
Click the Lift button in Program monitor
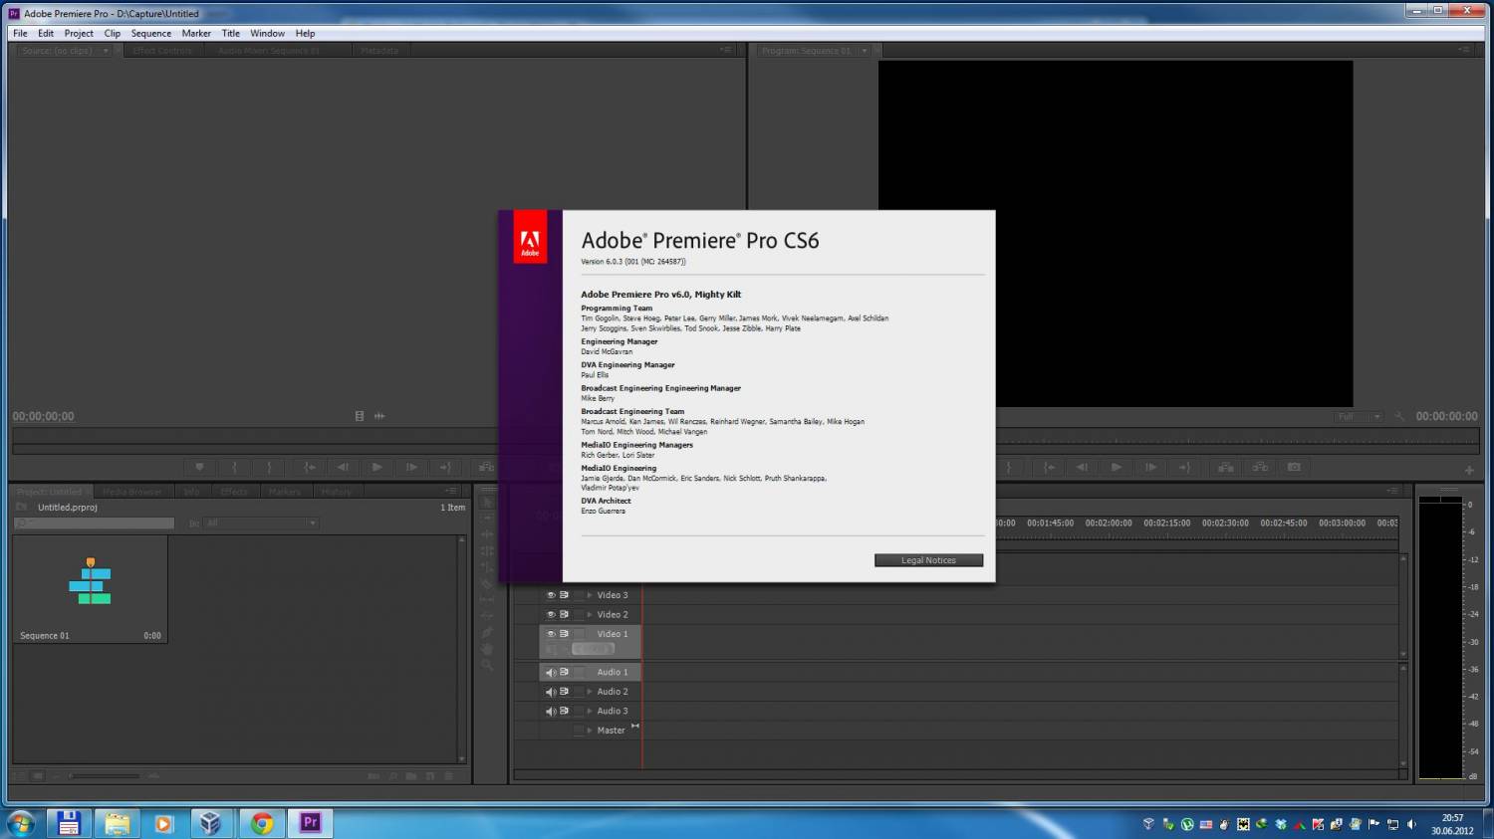[x=1226, y=467]
